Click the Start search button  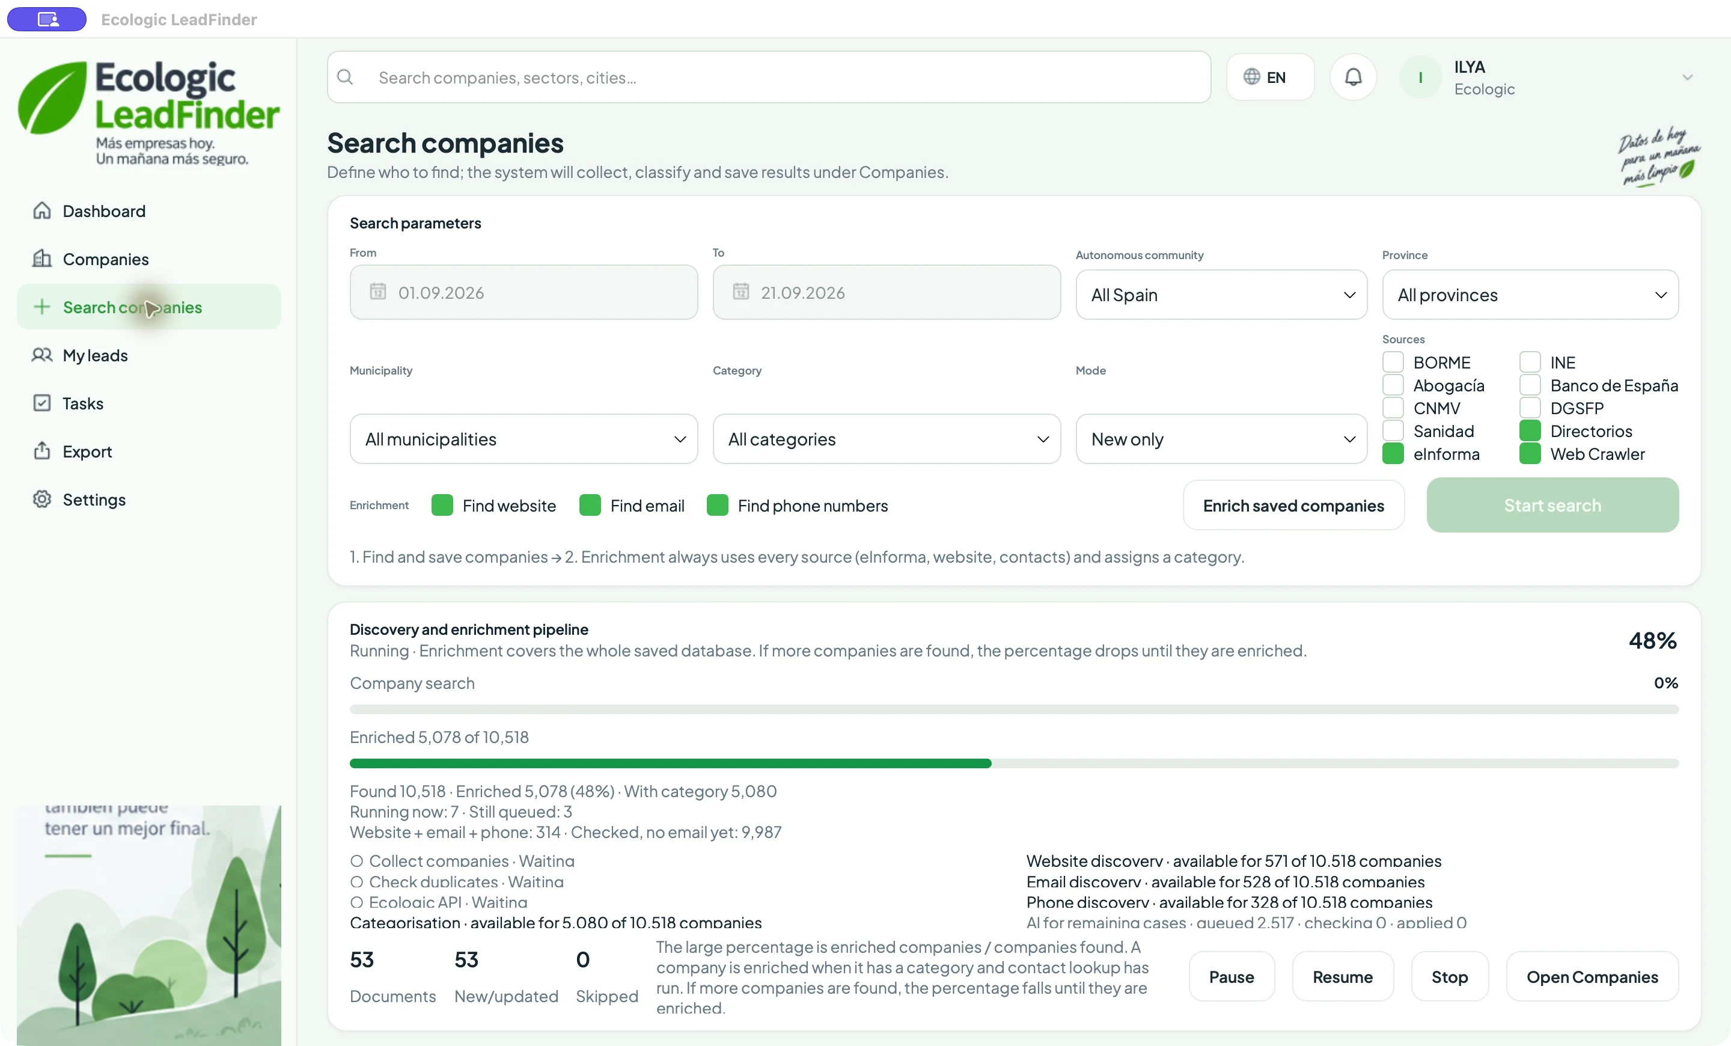pos(1552,505)
